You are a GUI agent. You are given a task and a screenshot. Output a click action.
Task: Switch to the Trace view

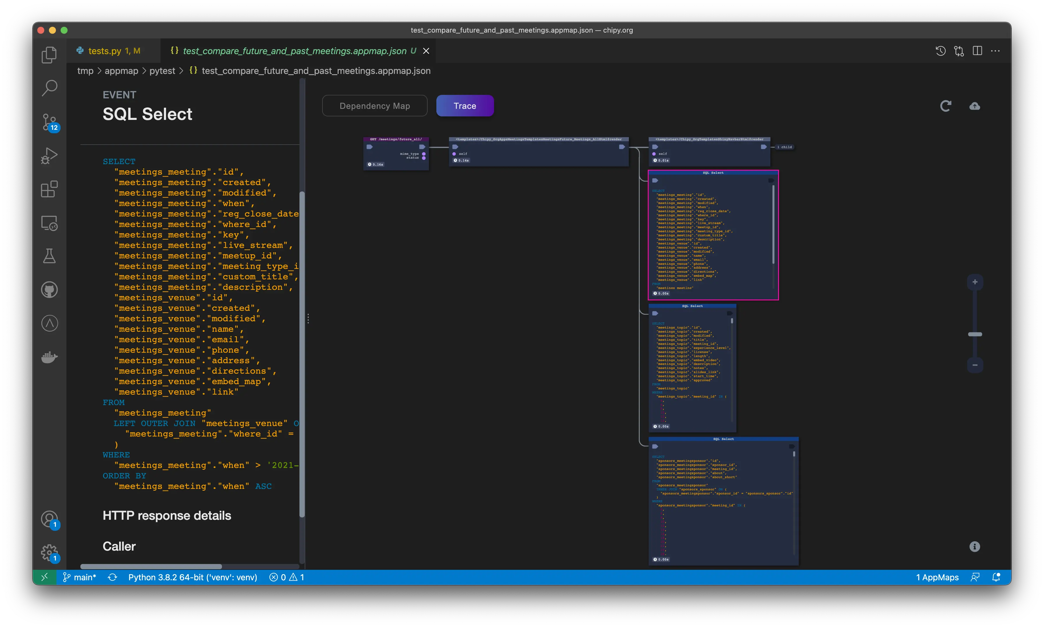465,106
